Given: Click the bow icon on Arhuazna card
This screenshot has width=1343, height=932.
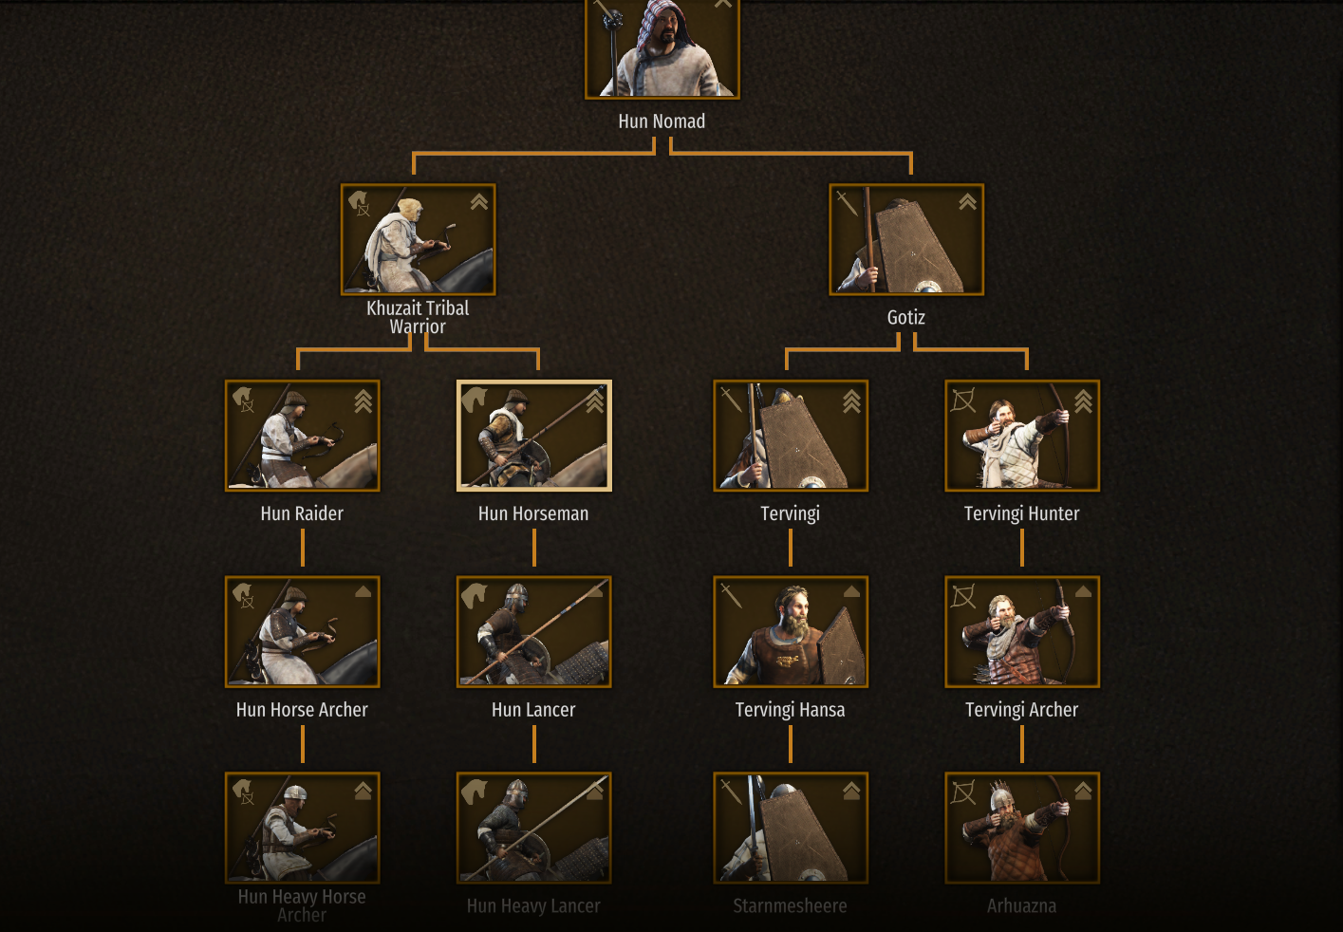Looking at the screenshot, I should click(x=963, y=792).
